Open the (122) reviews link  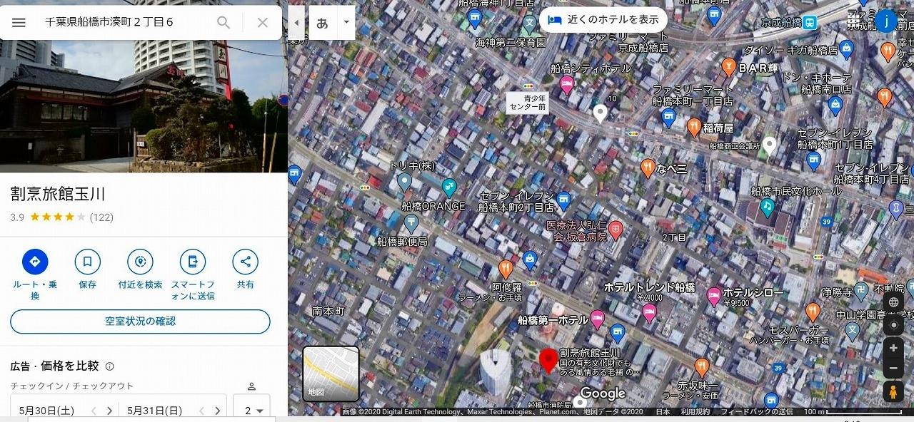[101, 217]
